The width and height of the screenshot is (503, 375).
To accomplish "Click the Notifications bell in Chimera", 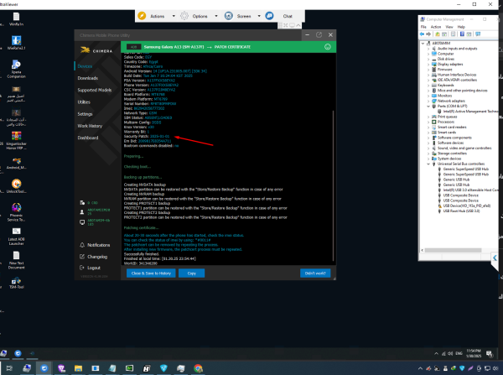I will 82,245.
